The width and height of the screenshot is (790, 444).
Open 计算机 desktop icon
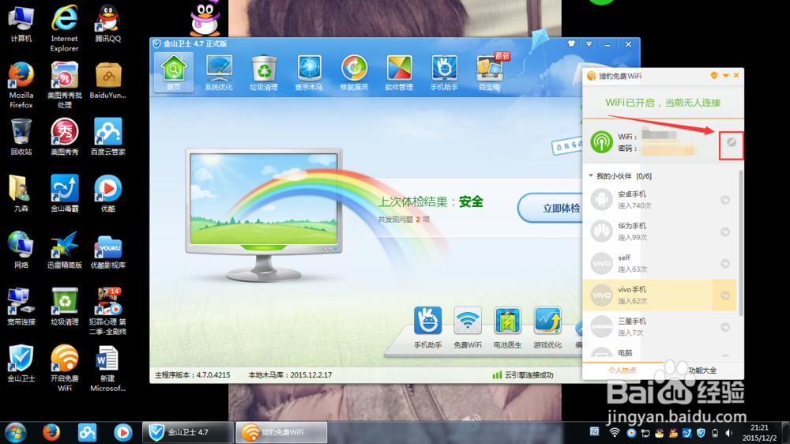pos(21,24)
